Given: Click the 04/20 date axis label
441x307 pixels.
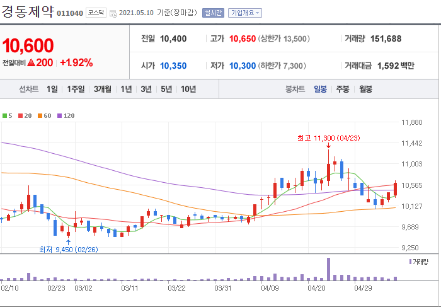Looking at the screenshot, I should (x=316, y=288).
